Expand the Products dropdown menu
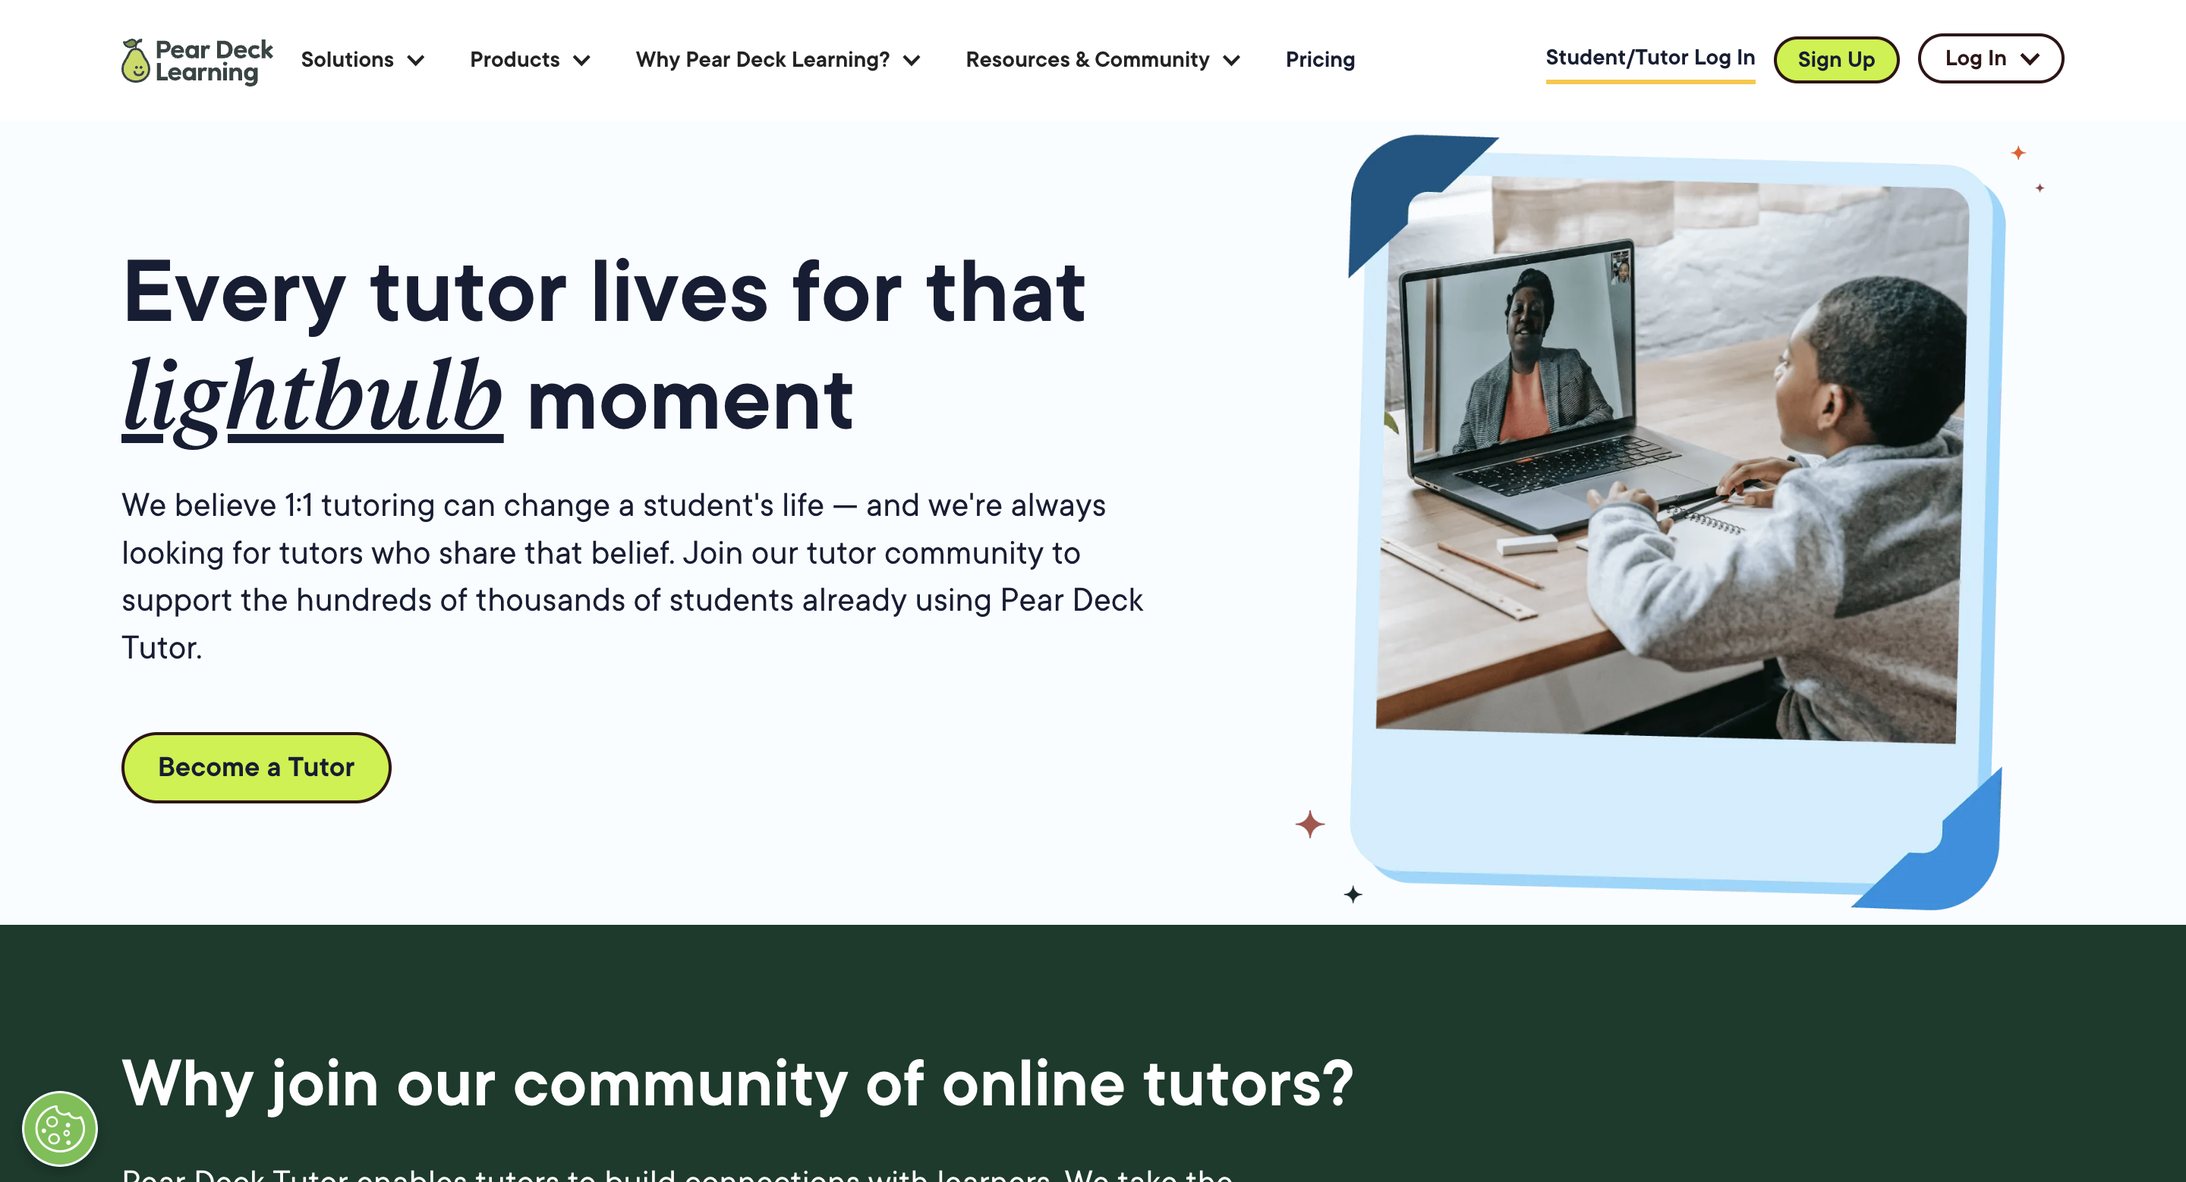This screenshot has height=1182, width=2186. tap(530, 60)
